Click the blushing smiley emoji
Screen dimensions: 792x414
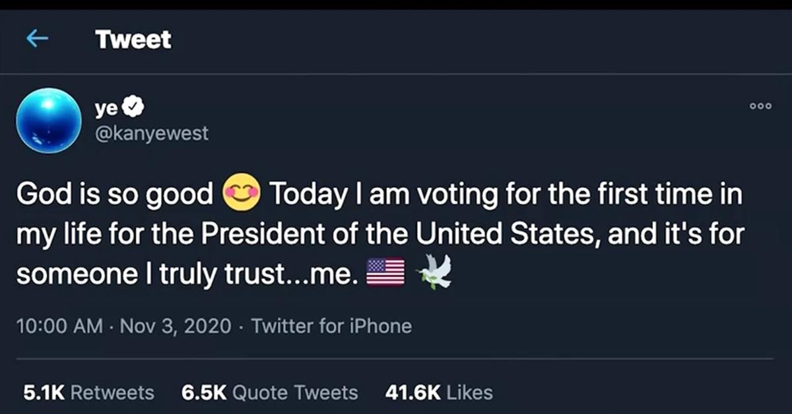[x=242, y=194]
